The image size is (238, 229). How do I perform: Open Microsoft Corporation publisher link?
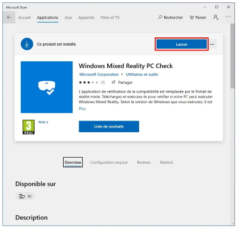click(99, 75)
